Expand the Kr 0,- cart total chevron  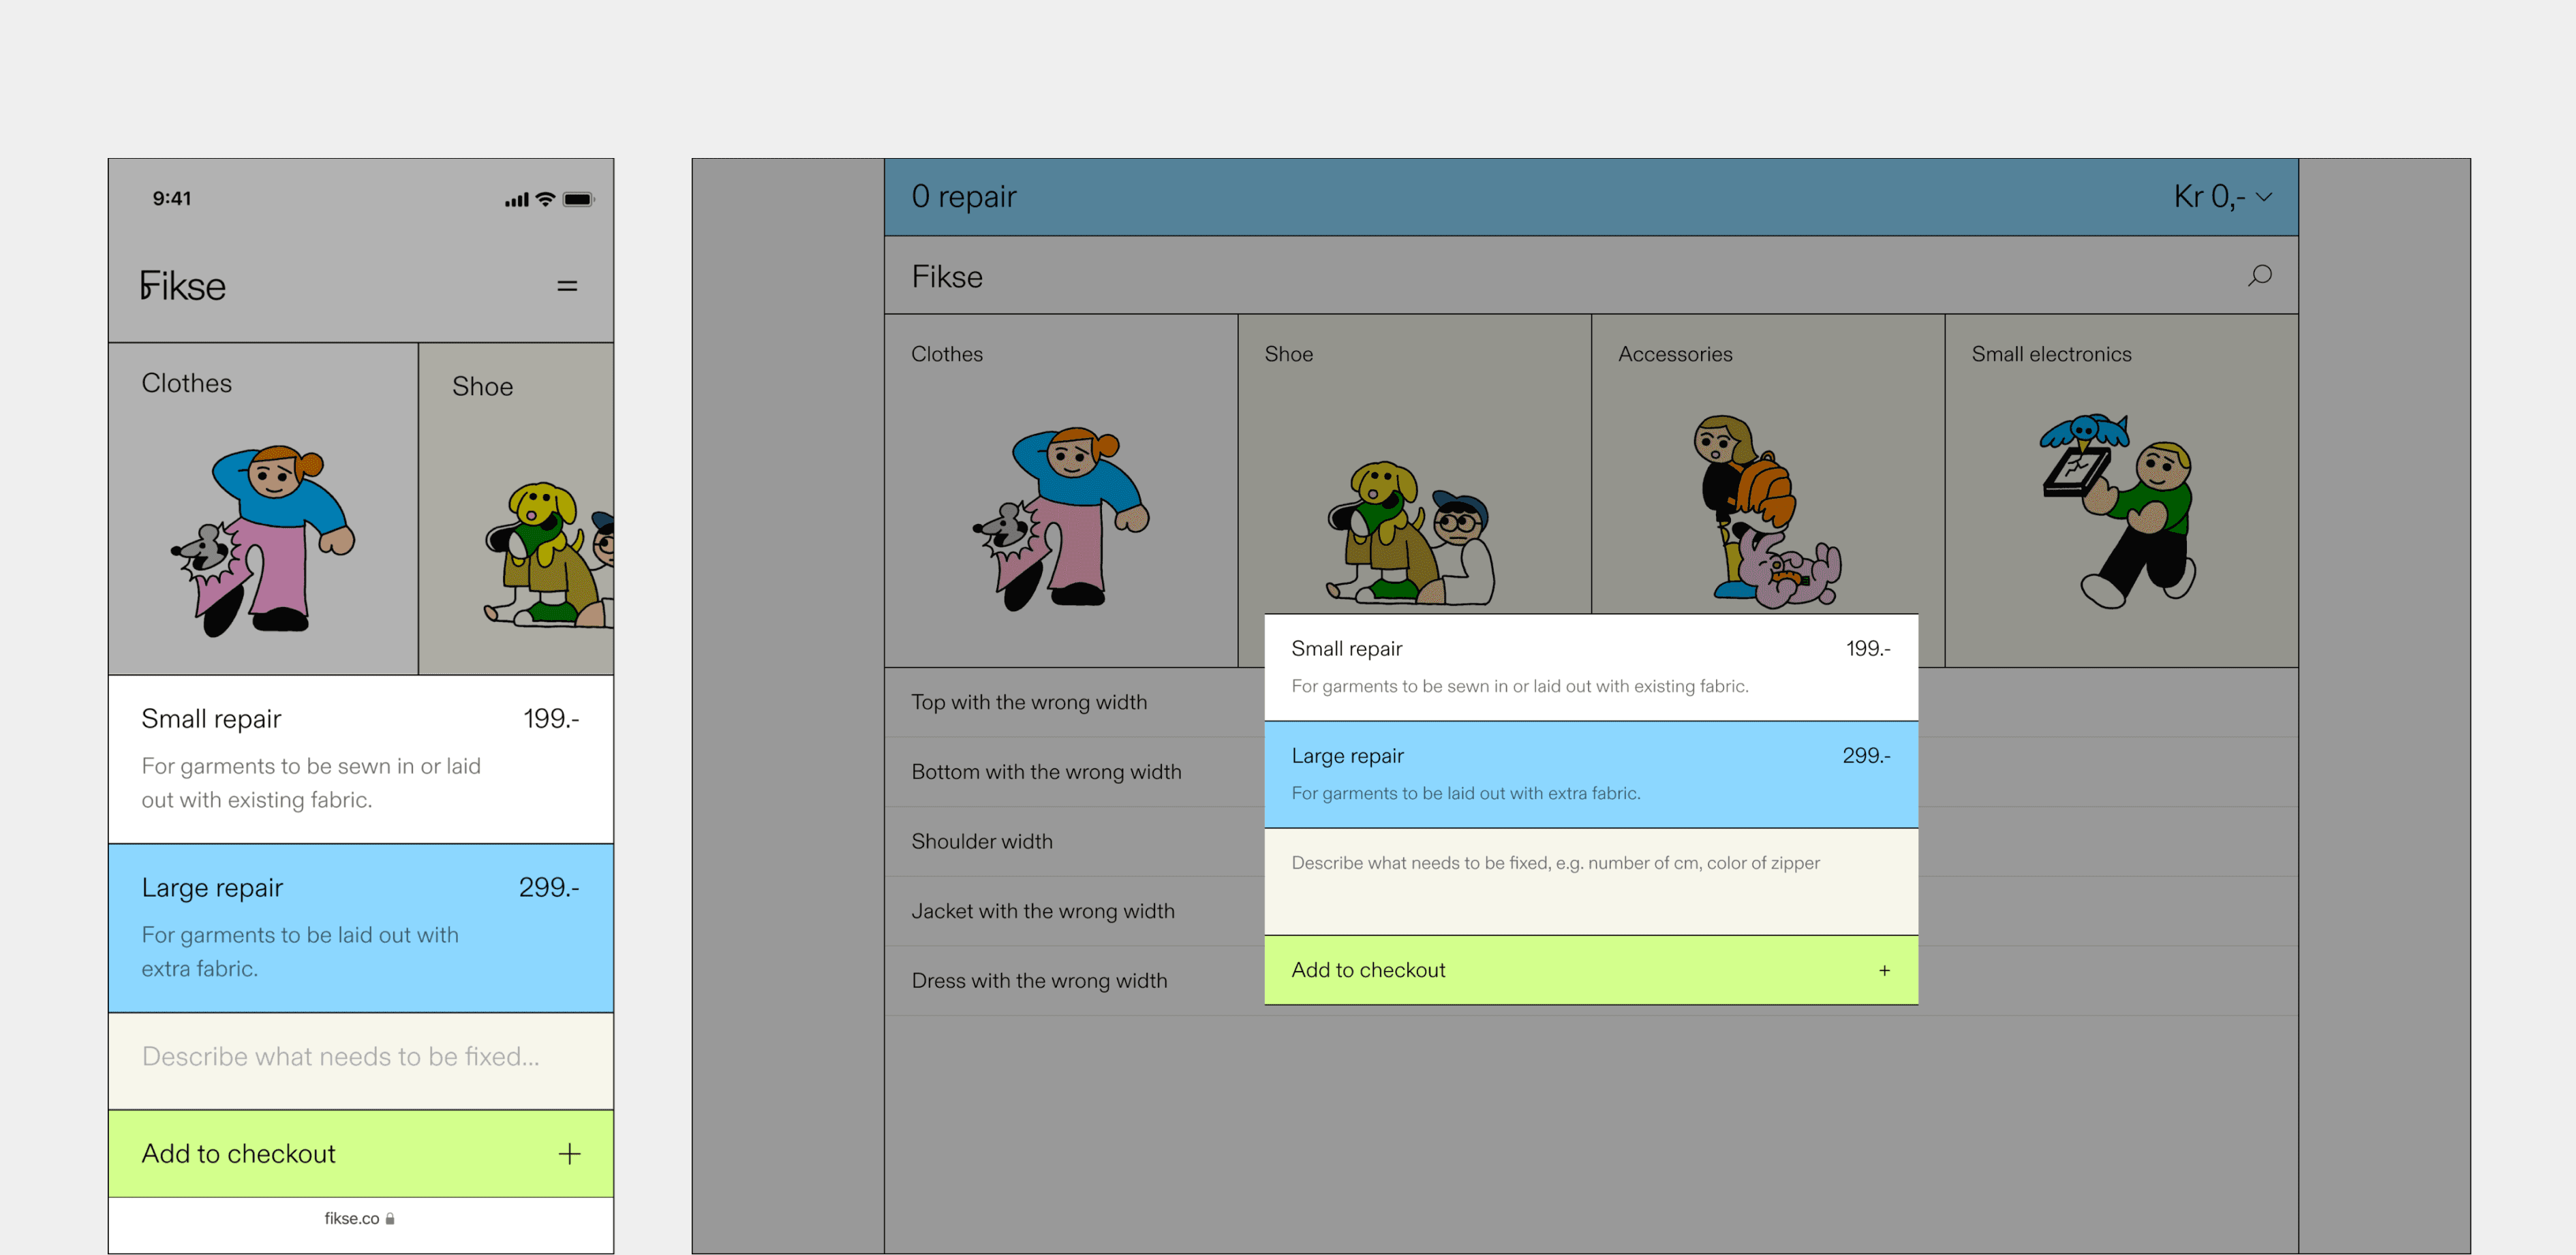coord(2264,197)
